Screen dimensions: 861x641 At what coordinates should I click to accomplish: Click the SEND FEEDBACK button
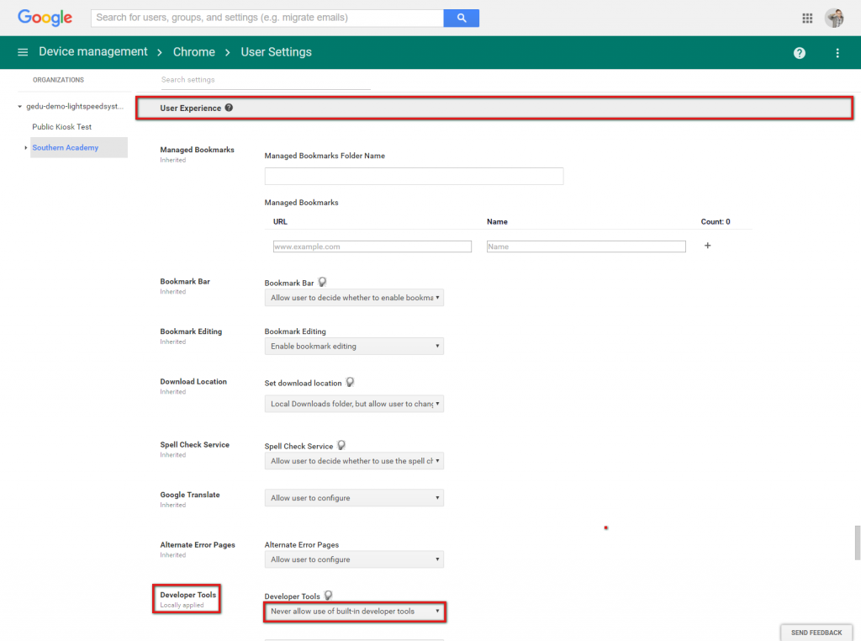[x=816, y=633]
